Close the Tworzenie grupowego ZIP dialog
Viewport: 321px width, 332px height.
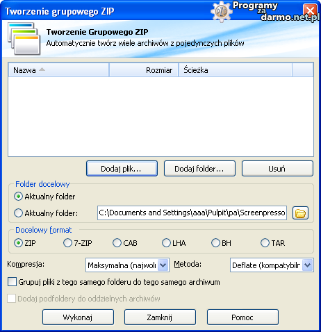tap(310, 10)
